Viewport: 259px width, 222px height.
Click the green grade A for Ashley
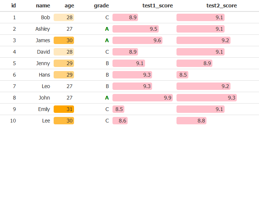point(107,29)
